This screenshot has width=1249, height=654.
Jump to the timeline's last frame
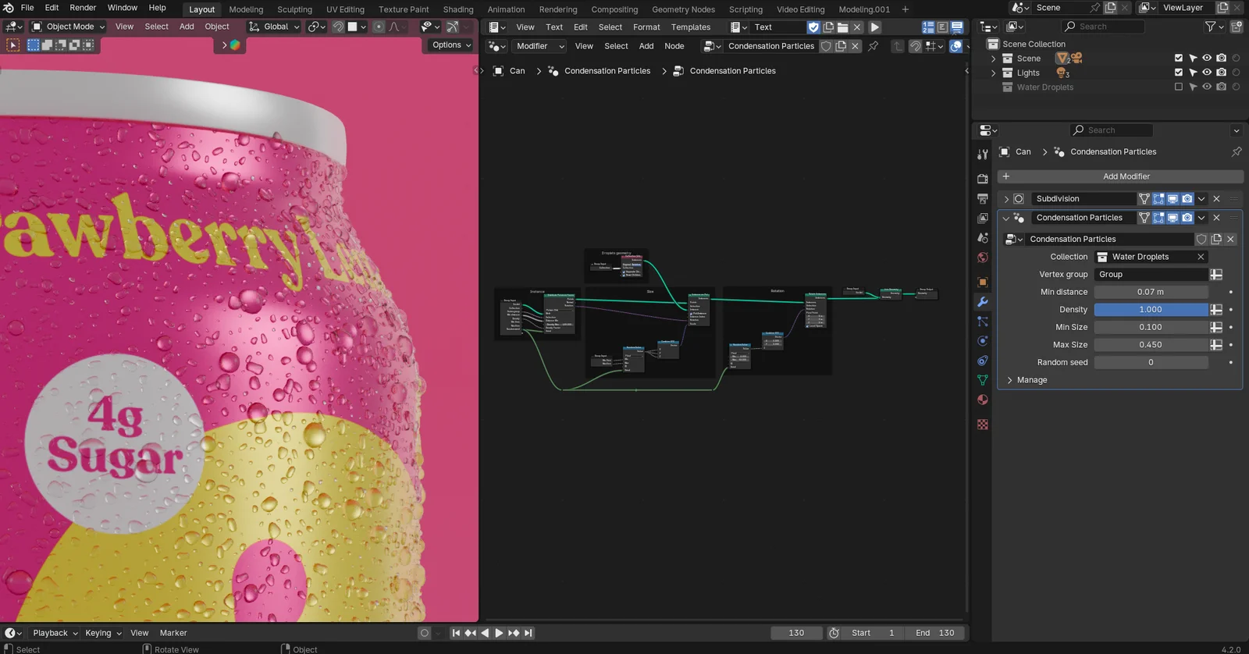click(528, 633)
